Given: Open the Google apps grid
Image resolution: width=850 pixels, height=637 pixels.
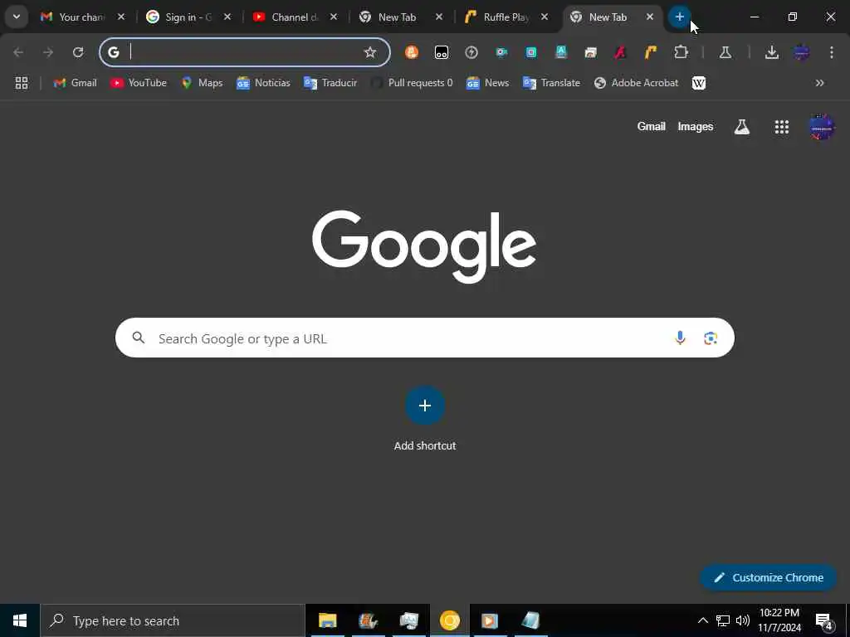Looking at the screenshot, I should point(782,127).
